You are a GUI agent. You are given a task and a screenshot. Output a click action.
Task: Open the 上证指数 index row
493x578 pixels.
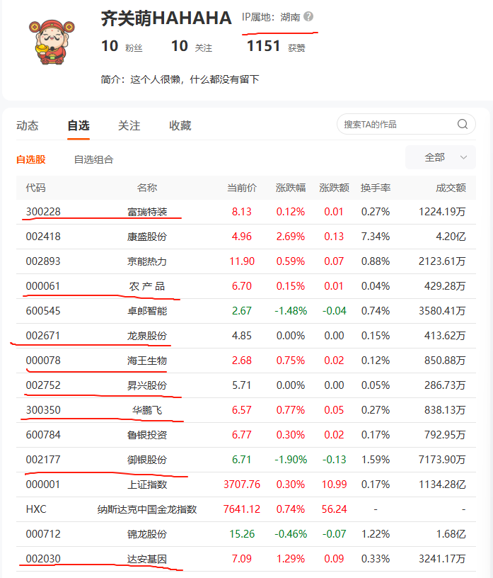[x=246, y=484]
